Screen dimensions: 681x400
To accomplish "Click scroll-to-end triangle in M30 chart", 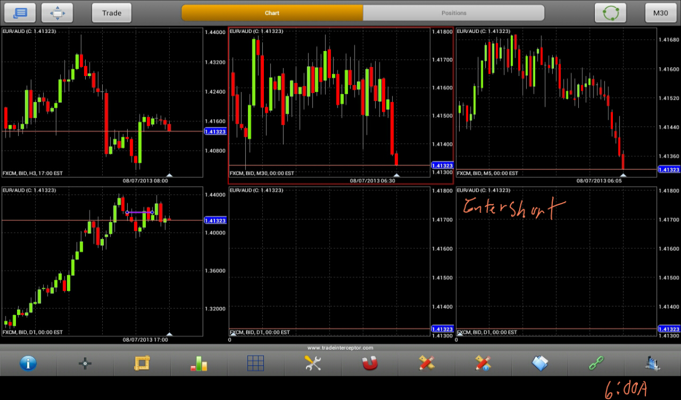I will 396,175.
